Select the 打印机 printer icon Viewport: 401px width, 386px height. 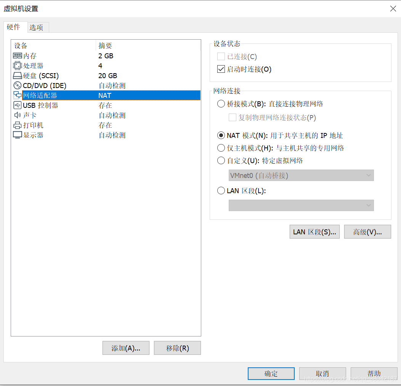click(17, 125)
